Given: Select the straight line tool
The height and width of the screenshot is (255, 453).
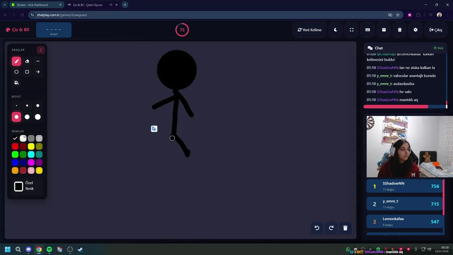Looking at the screenshot, I should [38, 61].
